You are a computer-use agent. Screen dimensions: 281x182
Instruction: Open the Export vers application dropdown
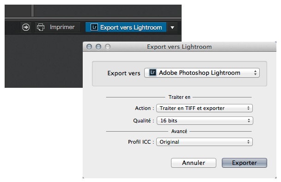(202, 73)
